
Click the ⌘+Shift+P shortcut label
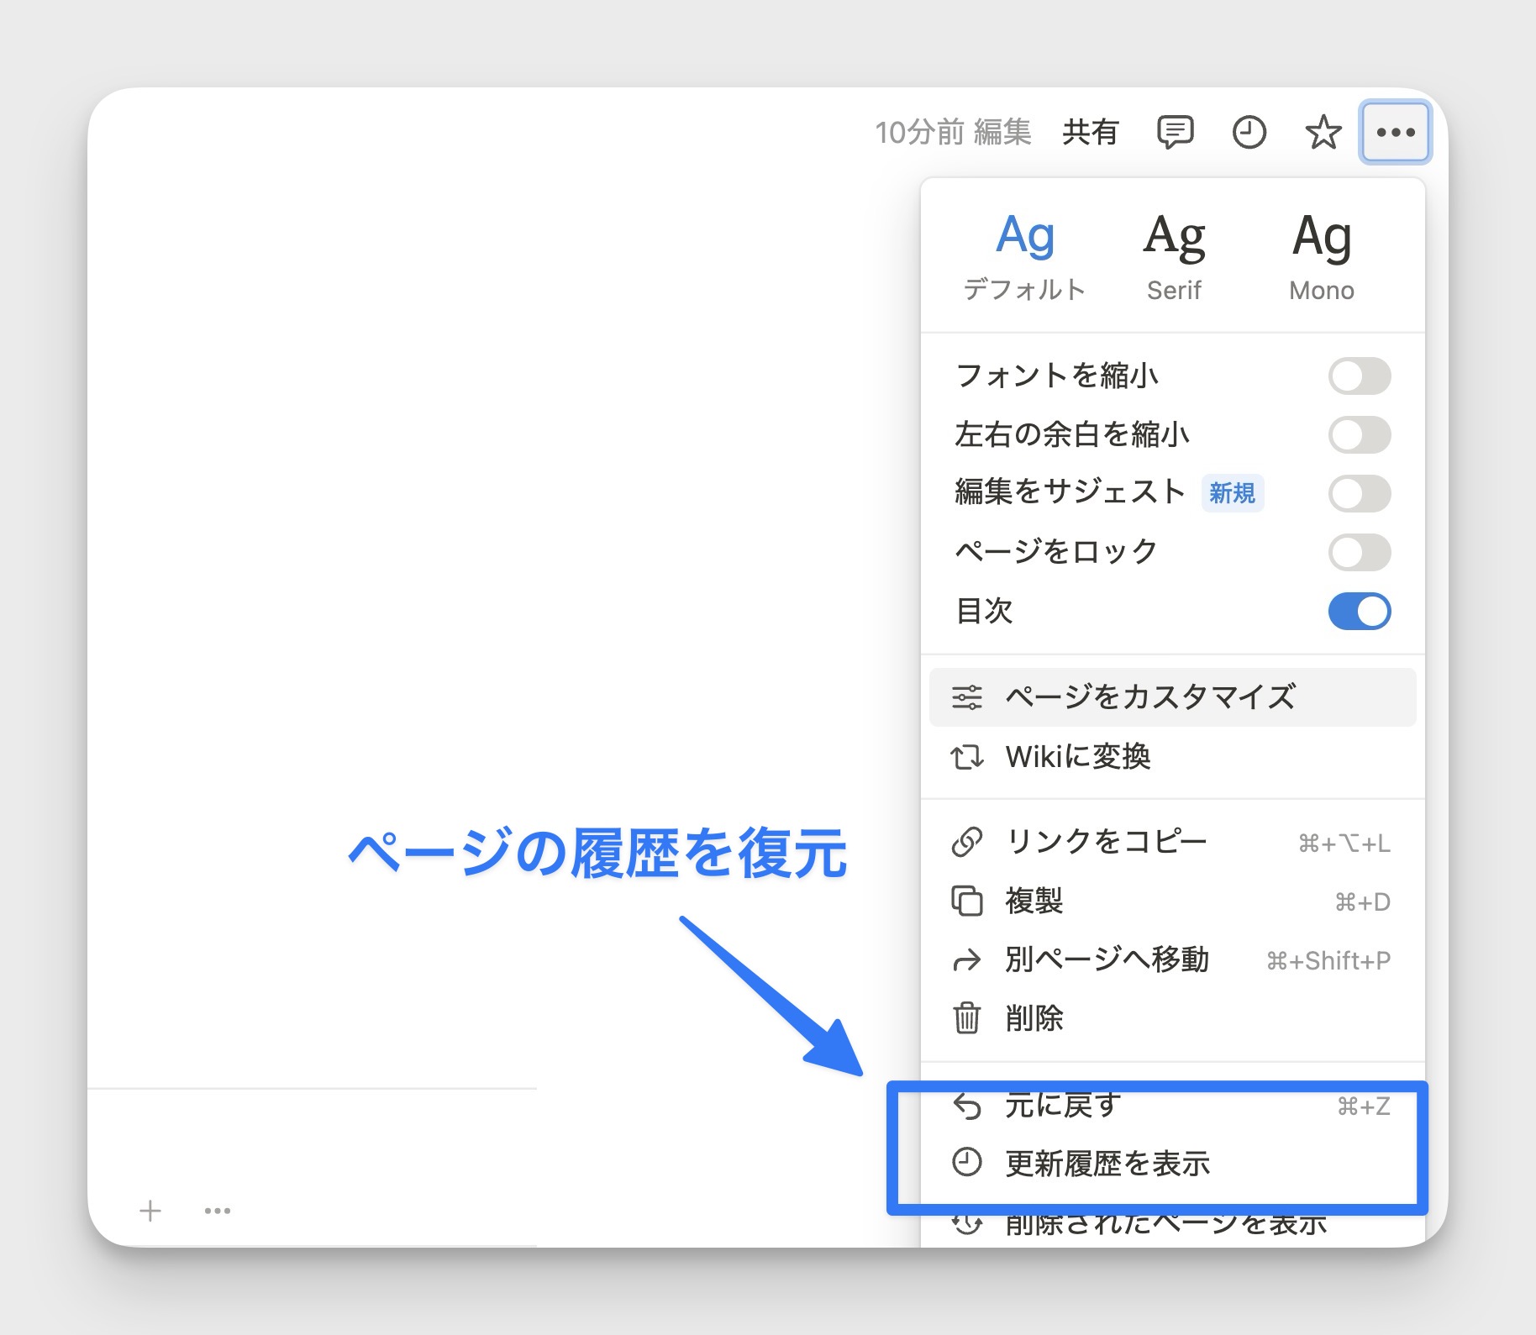click(1328, 960)
